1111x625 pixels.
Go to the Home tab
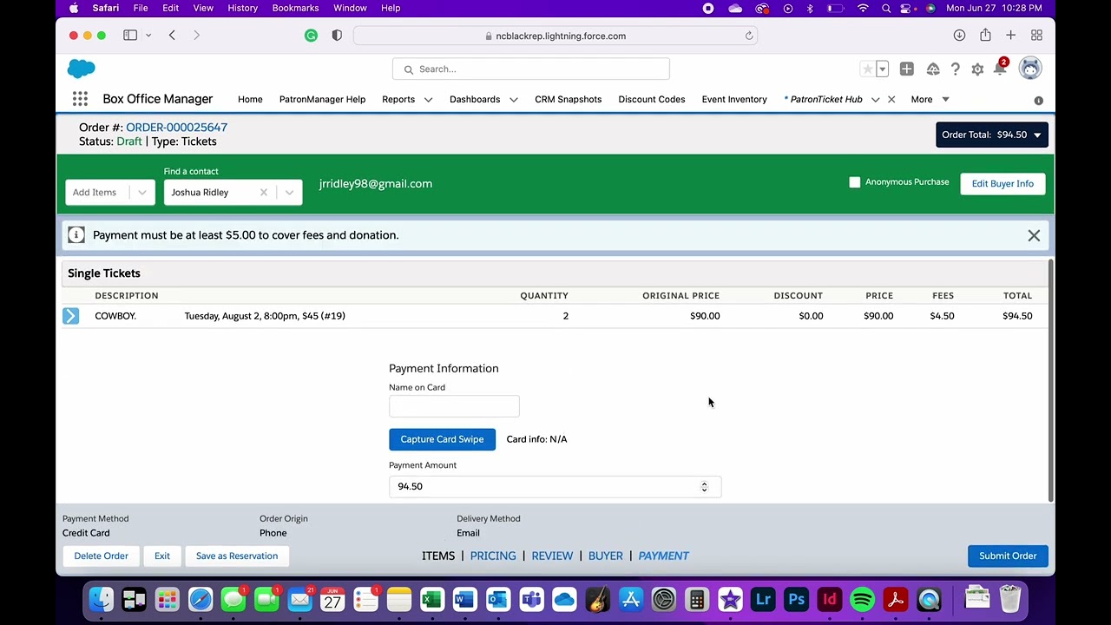tap(250, 99)
